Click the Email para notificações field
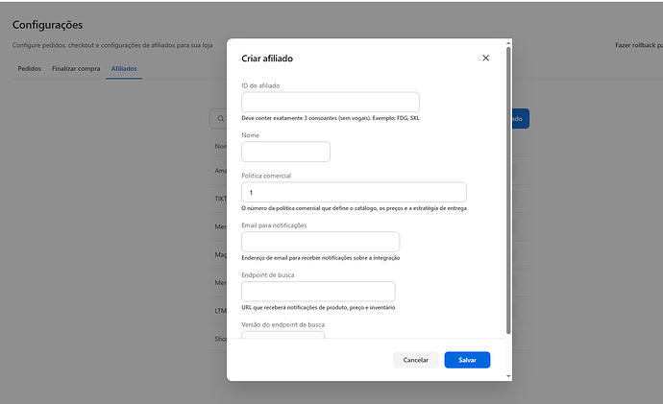This screenshot has width=663, height=404. tap(320, 242)
